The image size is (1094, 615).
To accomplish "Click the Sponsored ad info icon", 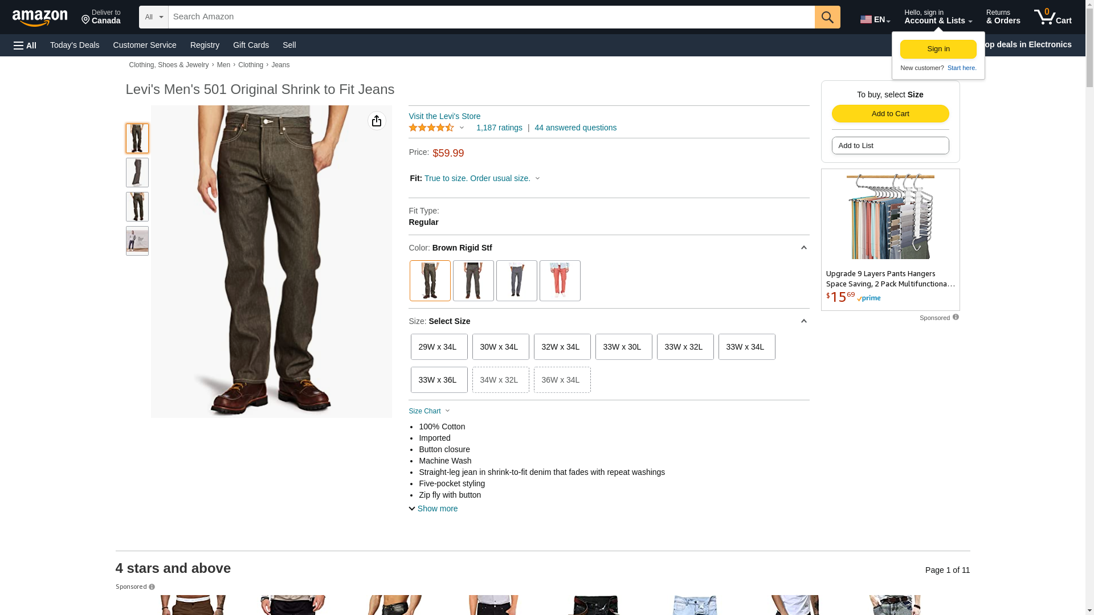I will coord(956,317).
